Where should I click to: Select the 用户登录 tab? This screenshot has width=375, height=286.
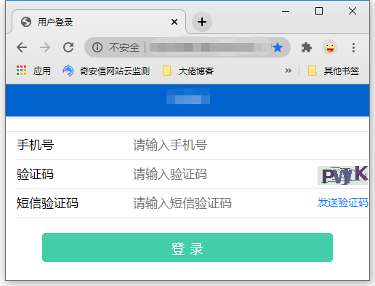click(x=99, y=22)
